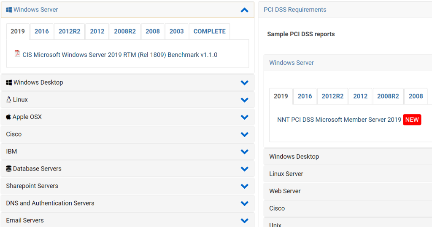This screenshot has width=432, height=227.
Task: Click the red NEW badge
Action: point(412,120)
